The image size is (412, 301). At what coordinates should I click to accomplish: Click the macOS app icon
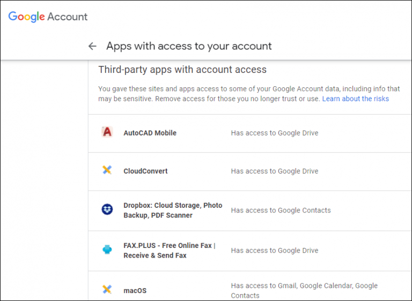pyautogui.click(x=107, y=289)
